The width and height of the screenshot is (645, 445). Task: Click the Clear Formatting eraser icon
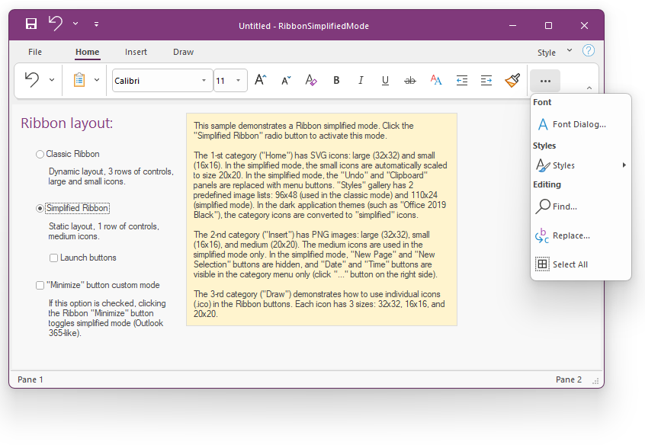310,81
